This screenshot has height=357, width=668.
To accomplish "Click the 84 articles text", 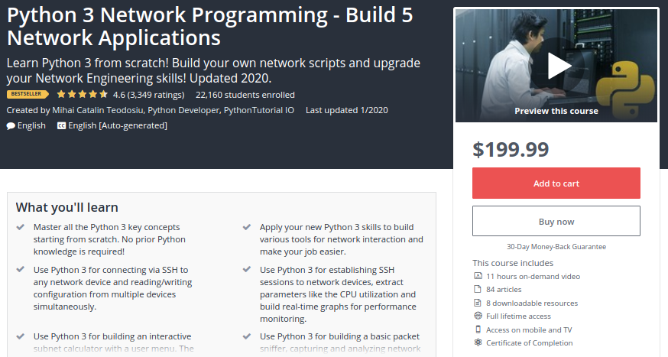I will [504, 290].
